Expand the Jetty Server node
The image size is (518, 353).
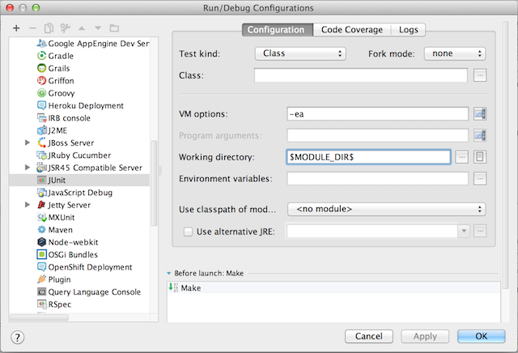tap(28, 205)
